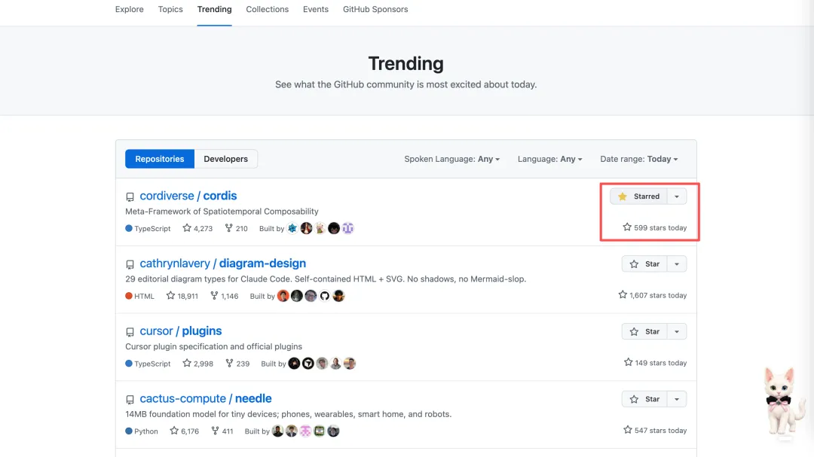View cordis stargazers count 4,273
Screen dimensions: 814x457
click(x=197, y=228)
